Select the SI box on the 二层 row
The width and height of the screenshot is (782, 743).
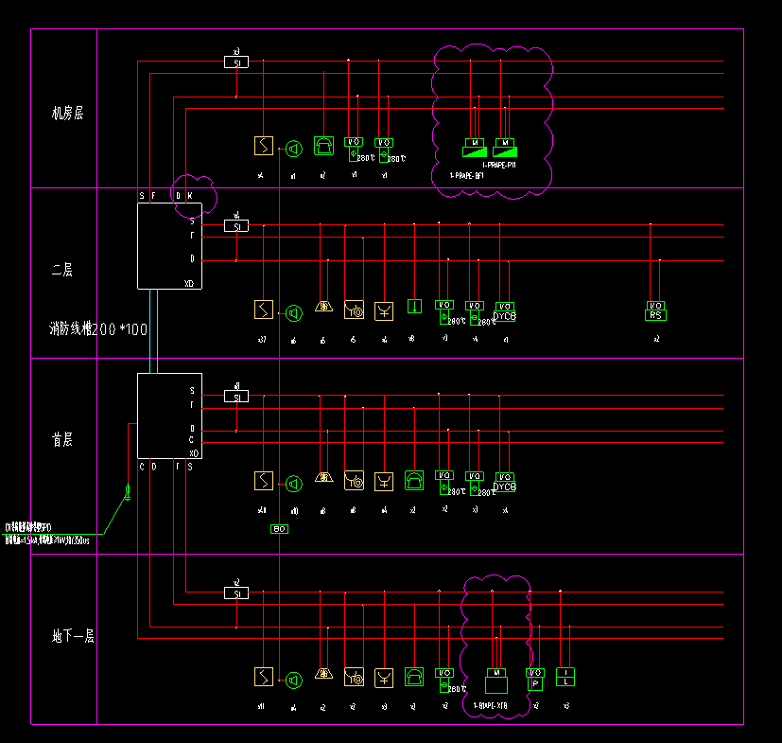coord(236,226)
